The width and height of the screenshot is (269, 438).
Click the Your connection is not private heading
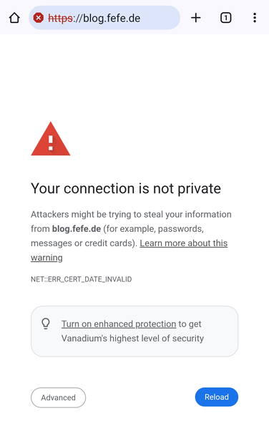pos(126,188)
